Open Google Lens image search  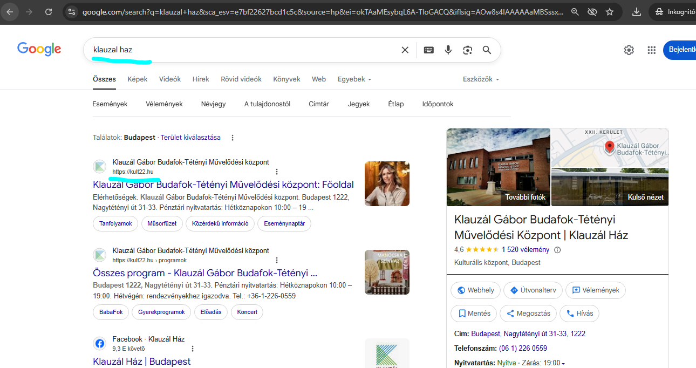coord(467,50)
